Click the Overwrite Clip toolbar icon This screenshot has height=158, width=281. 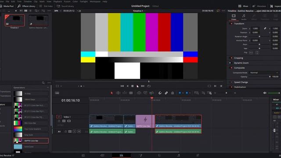[145, 93]
